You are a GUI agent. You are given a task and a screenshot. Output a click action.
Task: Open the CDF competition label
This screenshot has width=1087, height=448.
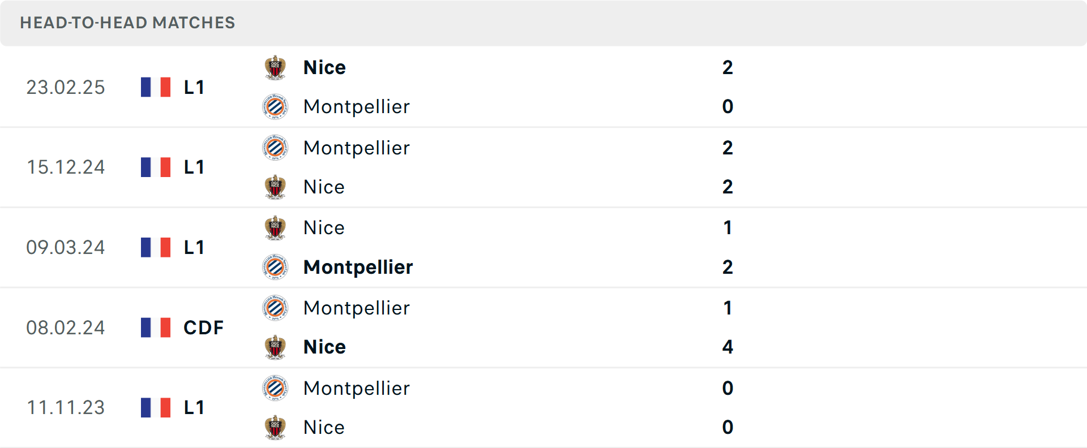203,328
